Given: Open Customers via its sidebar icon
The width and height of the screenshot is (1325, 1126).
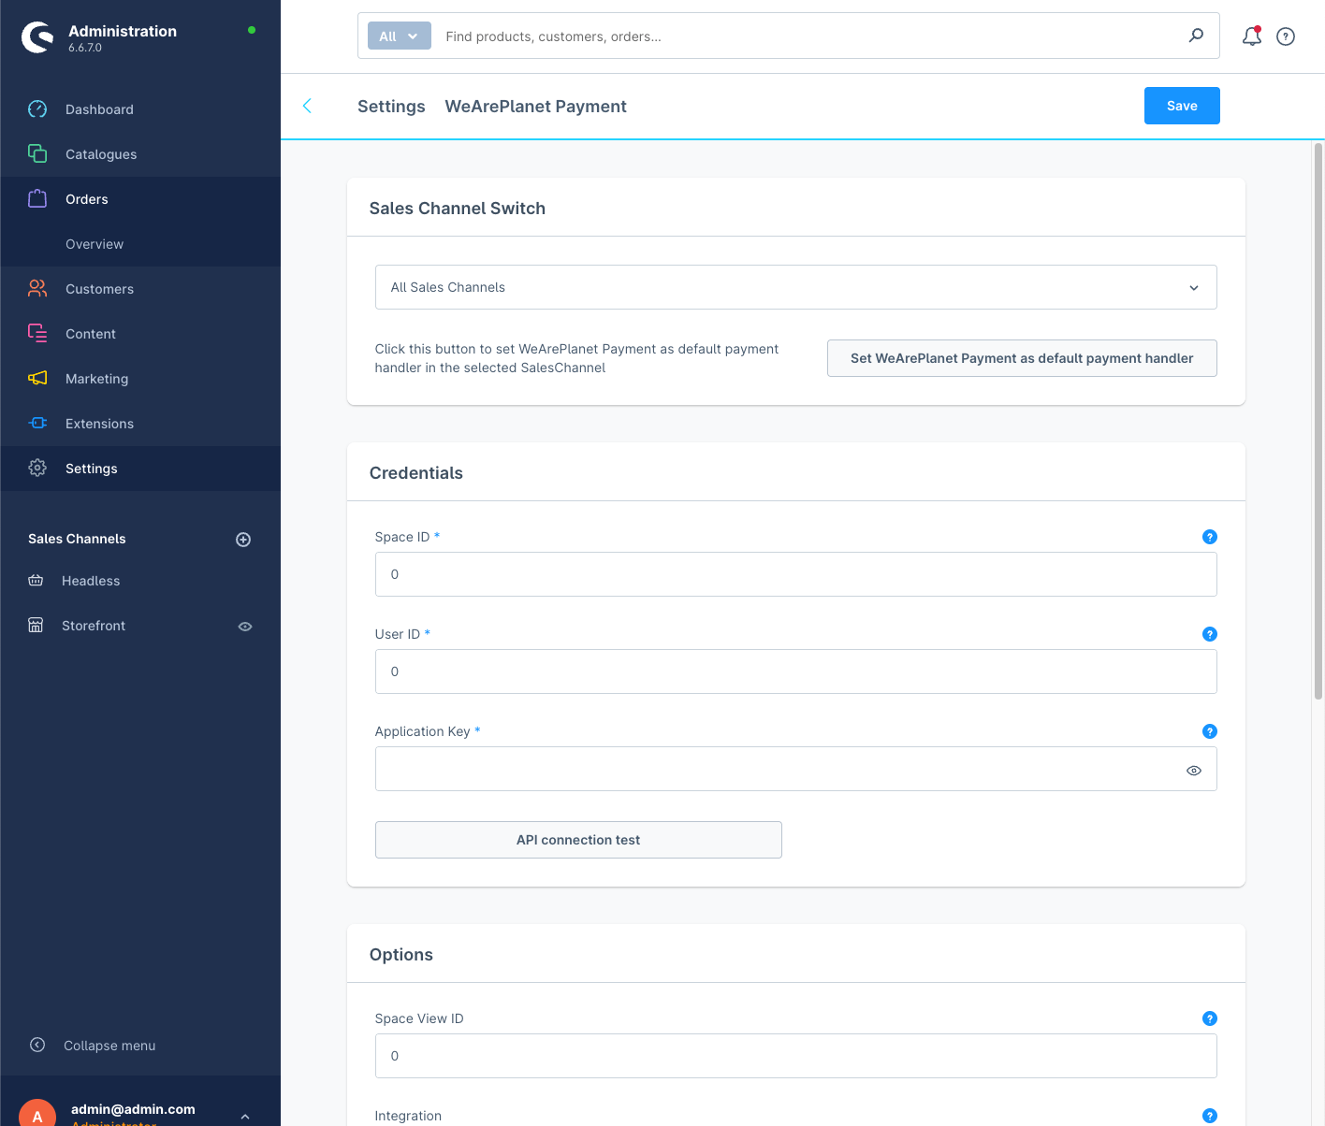Looking at the screenshot, I should (x=37, y=288).
